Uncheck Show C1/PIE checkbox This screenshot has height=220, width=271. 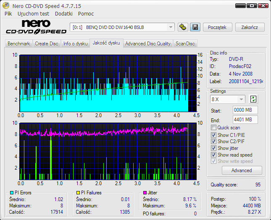[213, 135]
